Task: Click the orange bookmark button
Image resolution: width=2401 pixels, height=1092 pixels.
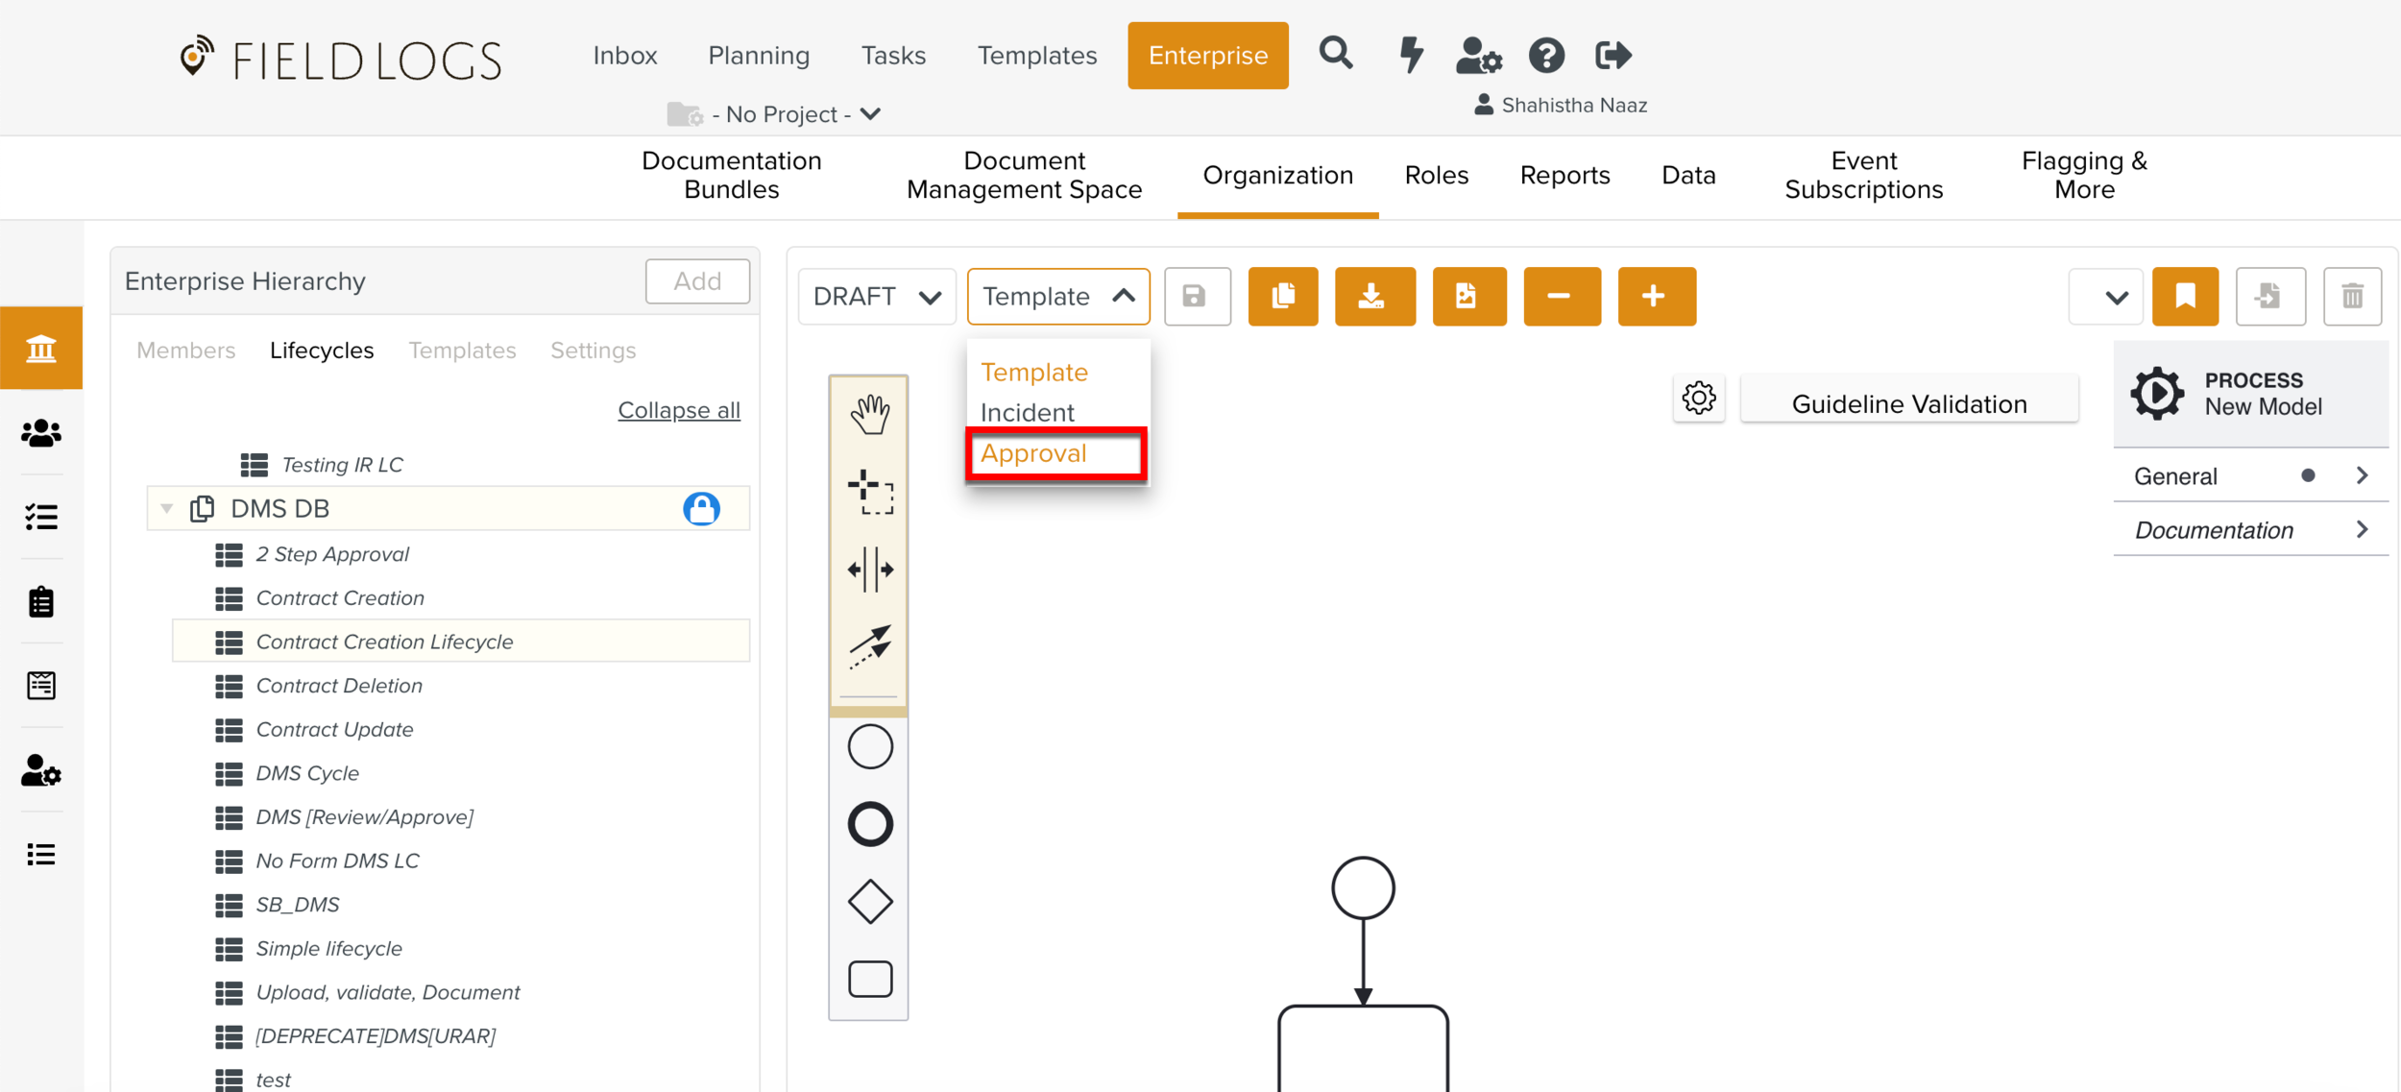Action: coord(2184,296)
